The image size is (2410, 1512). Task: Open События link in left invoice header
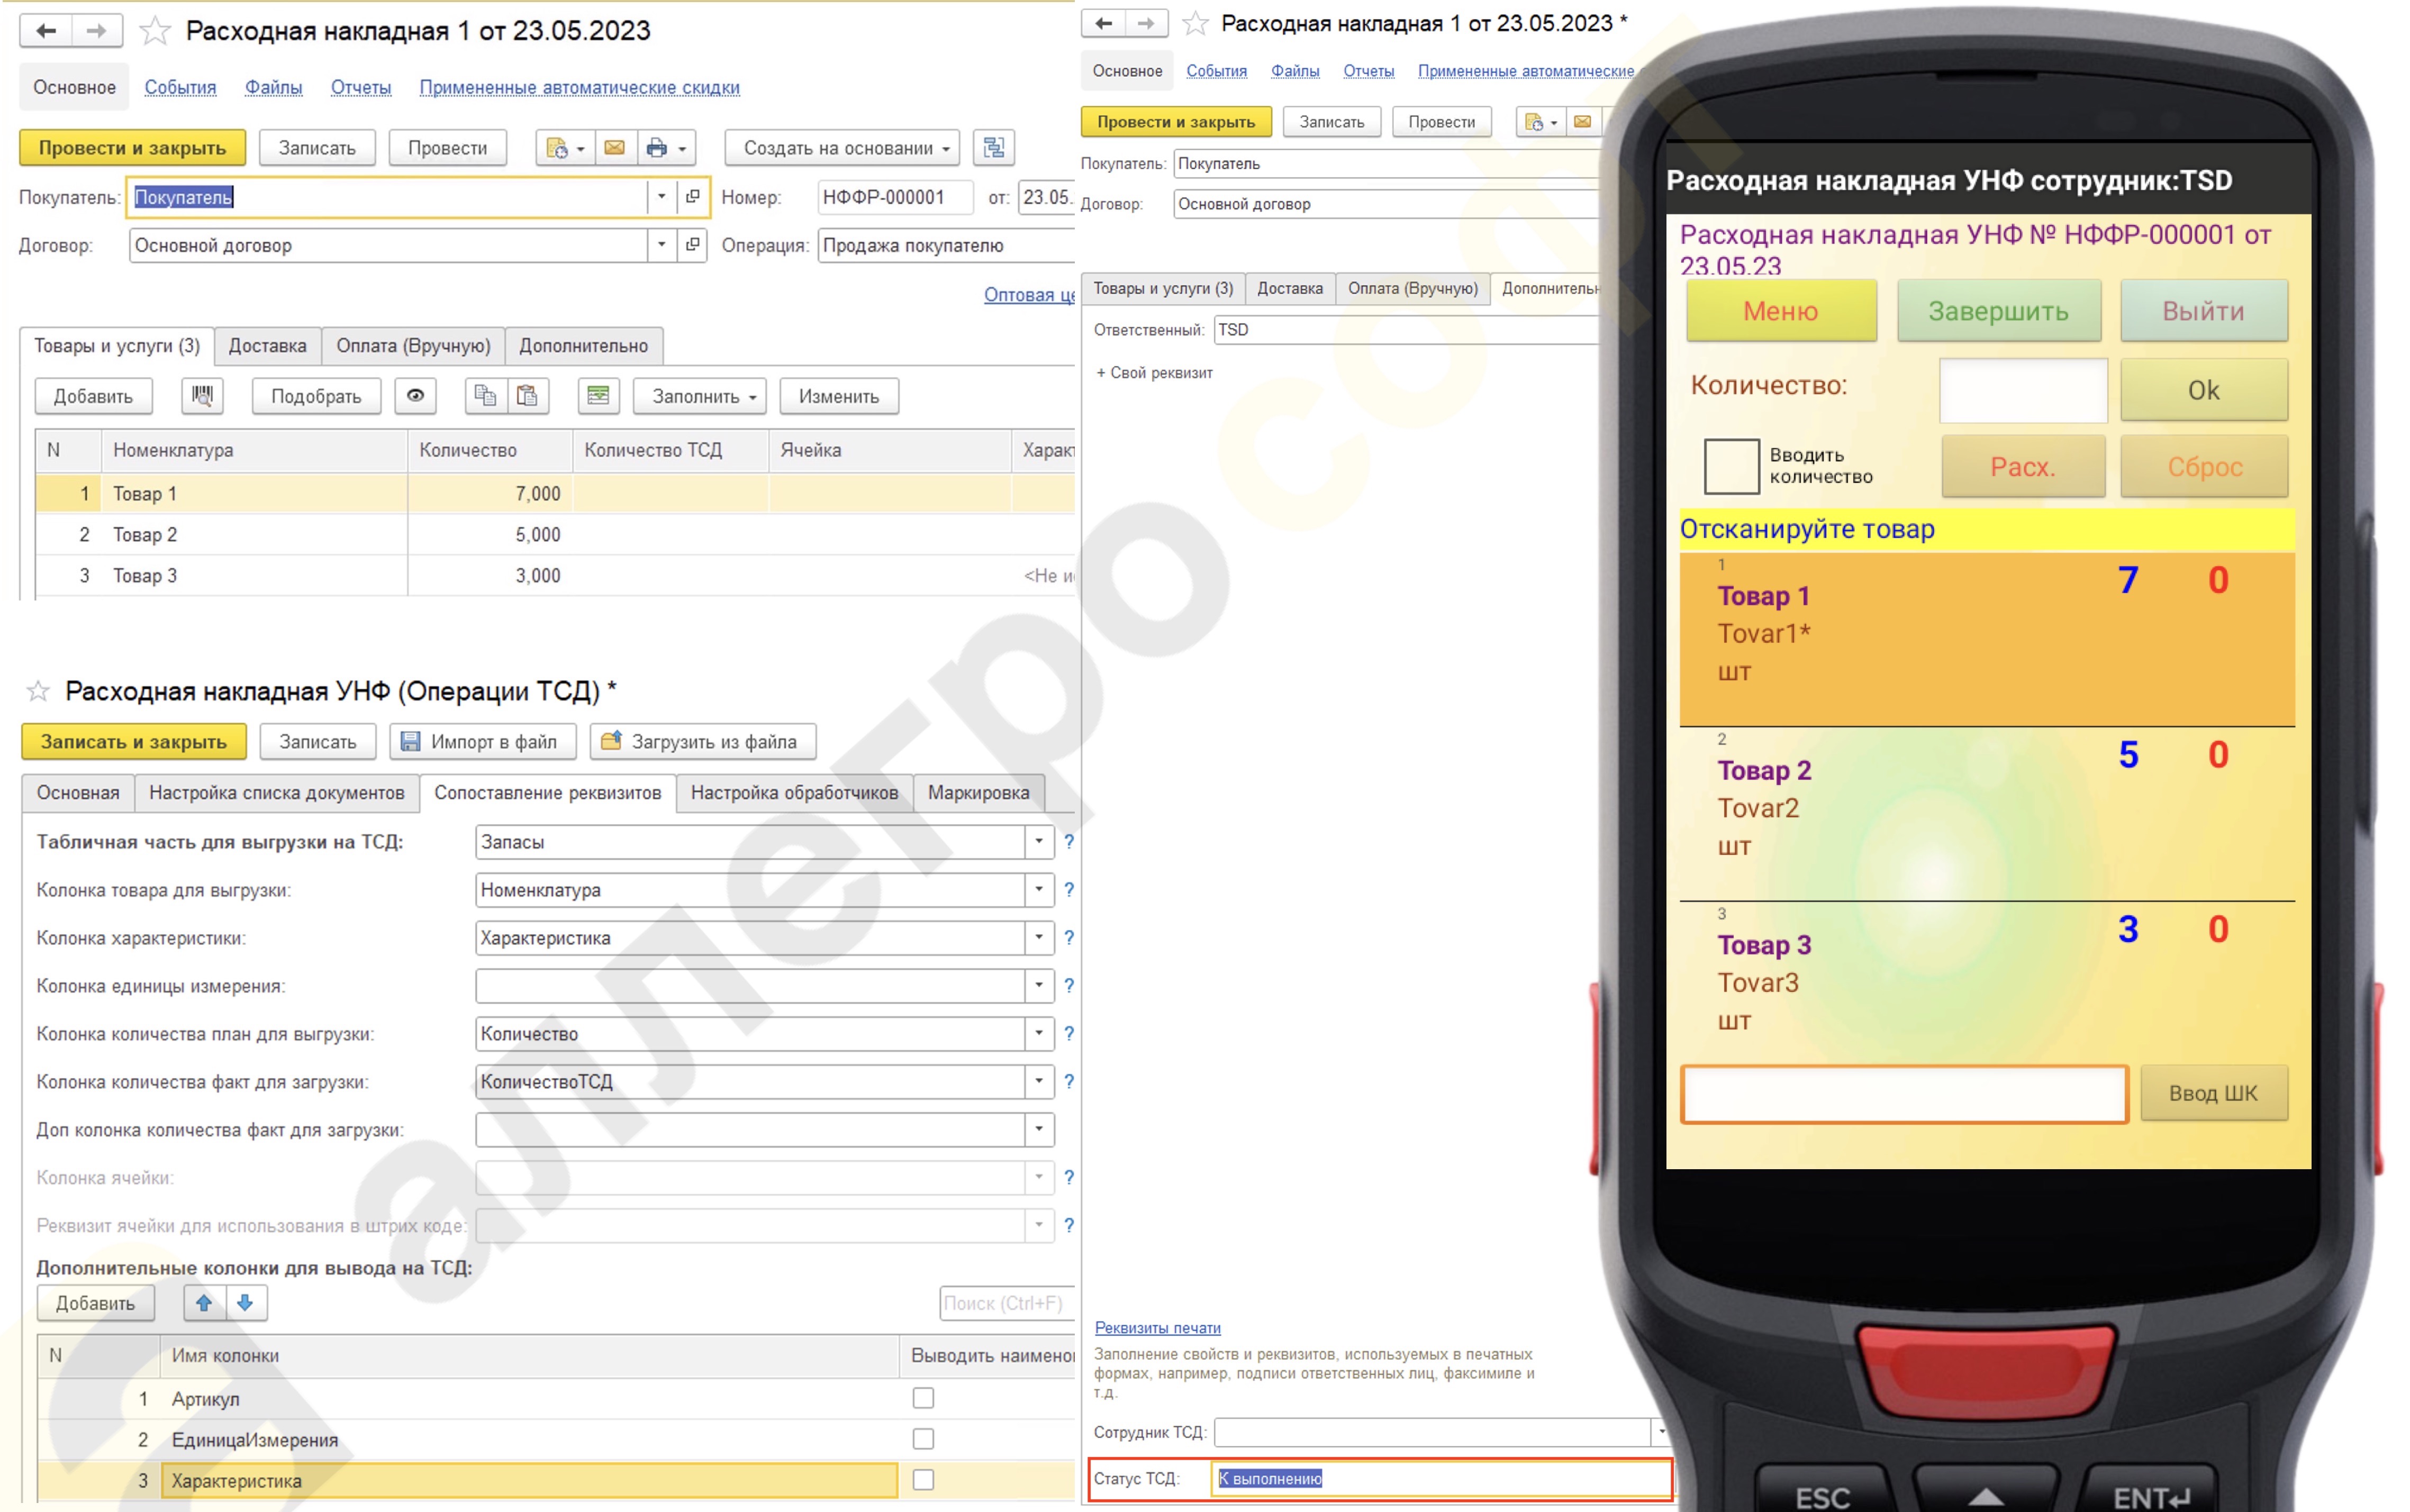point(180,87)
